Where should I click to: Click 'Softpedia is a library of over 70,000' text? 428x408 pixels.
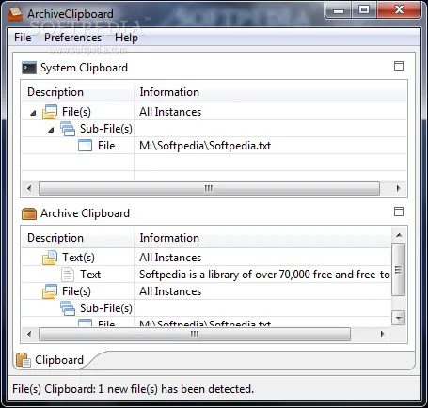click(x=225, y=275)
